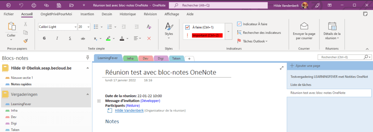Click the clear formatting eraser icon
The width and height of the screenshot is (373, 132).
point(149,27)
